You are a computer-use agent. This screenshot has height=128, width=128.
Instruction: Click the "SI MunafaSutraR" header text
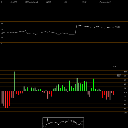31,2
